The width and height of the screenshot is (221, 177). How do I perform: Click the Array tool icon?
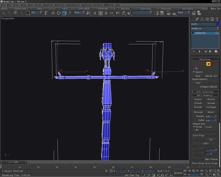(124, 13)
